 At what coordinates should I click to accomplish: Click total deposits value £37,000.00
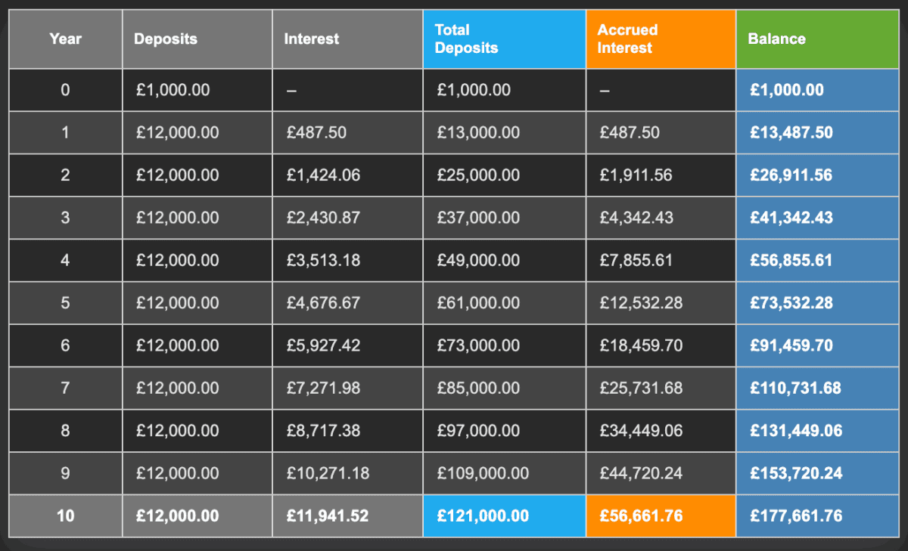click(478, 218)
